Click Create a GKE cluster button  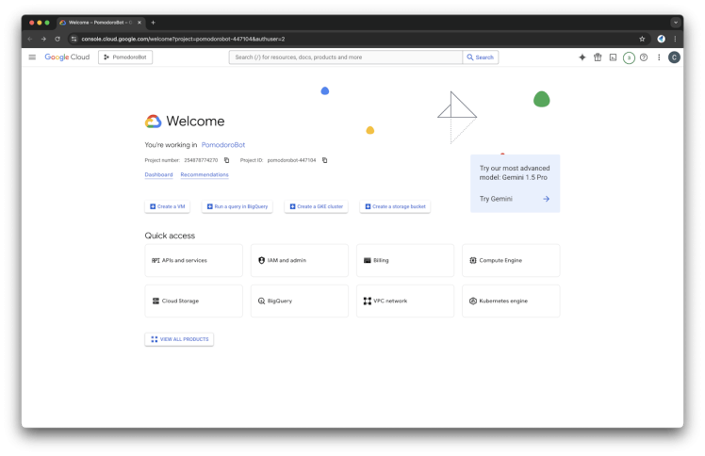point(316,206)
